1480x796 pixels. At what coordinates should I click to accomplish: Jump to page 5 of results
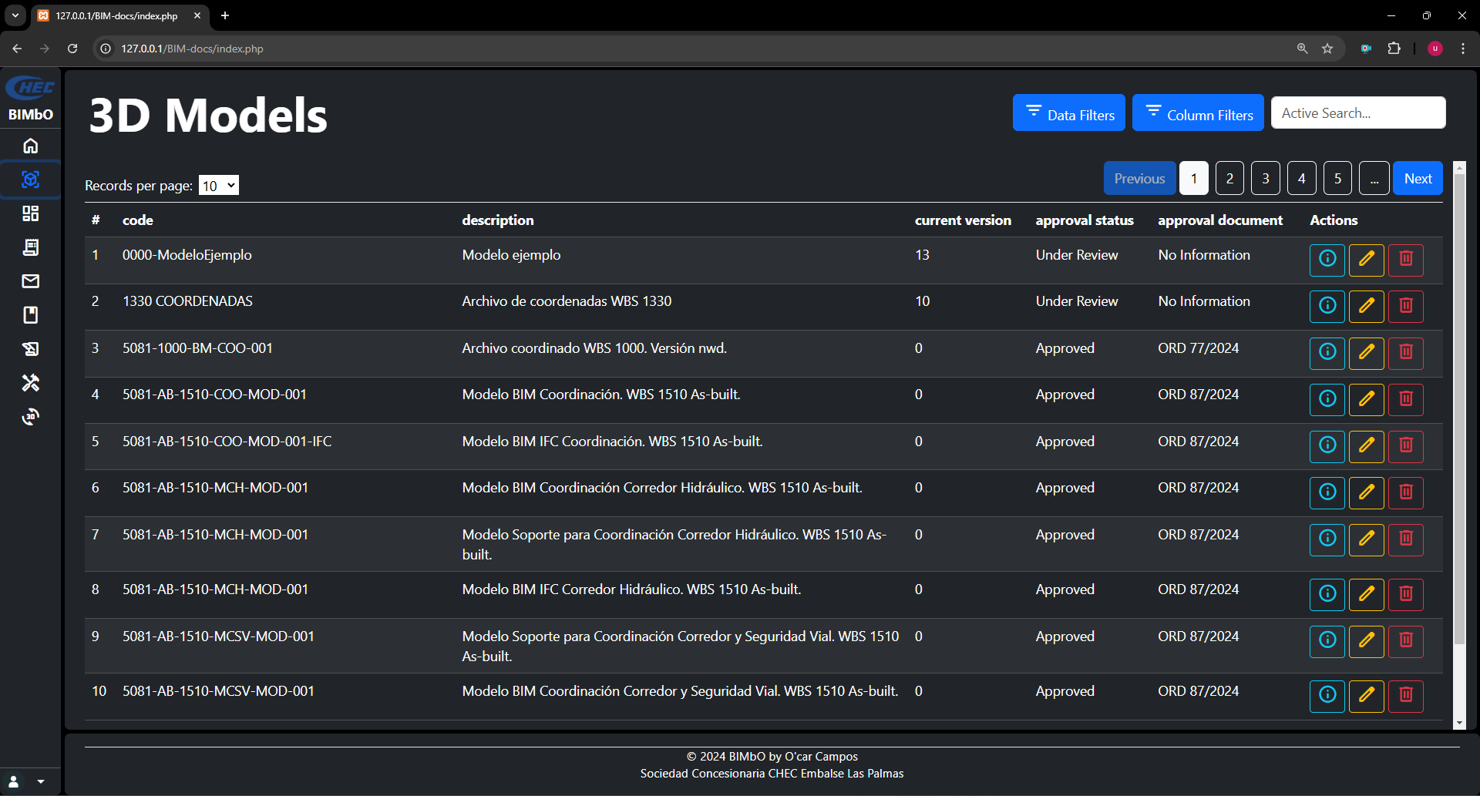click(1337, 179)
